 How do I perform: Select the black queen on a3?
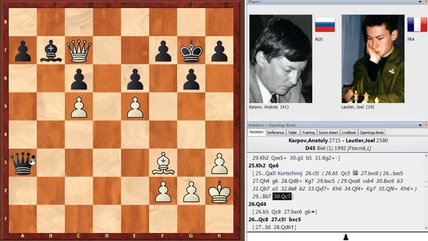tap(23, 163)
